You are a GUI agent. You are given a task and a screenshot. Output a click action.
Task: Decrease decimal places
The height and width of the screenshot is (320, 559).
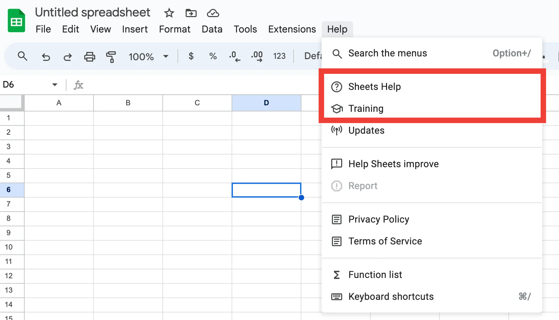point(235,56)
